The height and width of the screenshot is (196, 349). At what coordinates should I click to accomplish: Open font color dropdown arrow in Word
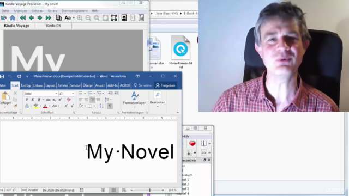click(x=50, y=106)
